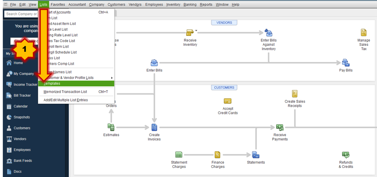Select Payroll Schedule List entry
The width and height of the screenshot is (377, 177).
(x=76, y=52)
